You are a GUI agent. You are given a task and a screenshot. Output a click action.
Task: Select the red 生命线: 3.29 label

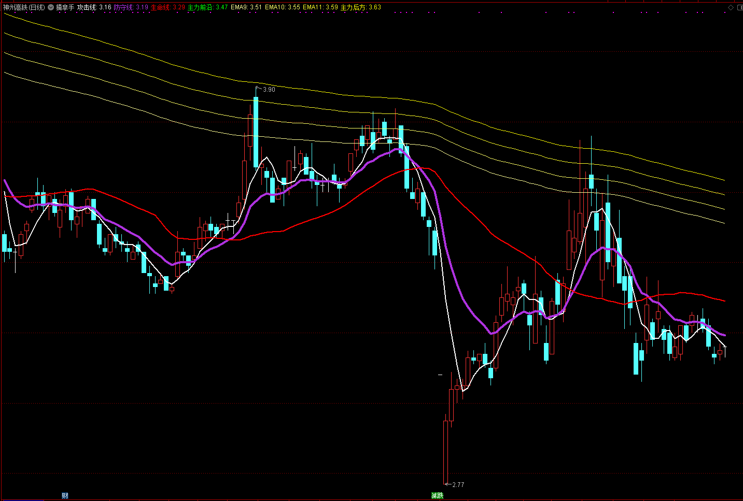(x=168, y=7)
